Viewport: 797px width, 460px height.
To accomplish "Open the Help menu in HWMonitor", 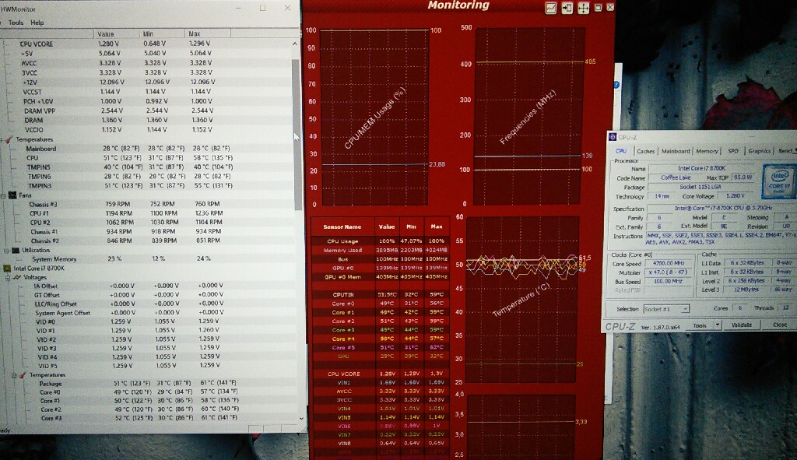I will point(37,23).
